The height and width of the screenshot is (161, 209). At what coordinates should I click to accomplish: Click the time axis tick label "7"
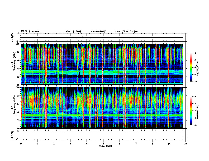(x=136, y=144)
